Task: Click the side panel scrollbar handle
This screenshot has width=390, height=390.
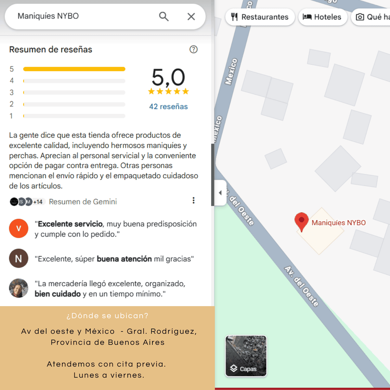Action: (x=213, y=175)
